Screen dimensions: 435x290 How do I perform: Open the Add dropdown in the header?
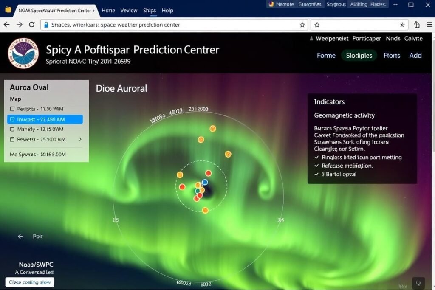point(415,55)
